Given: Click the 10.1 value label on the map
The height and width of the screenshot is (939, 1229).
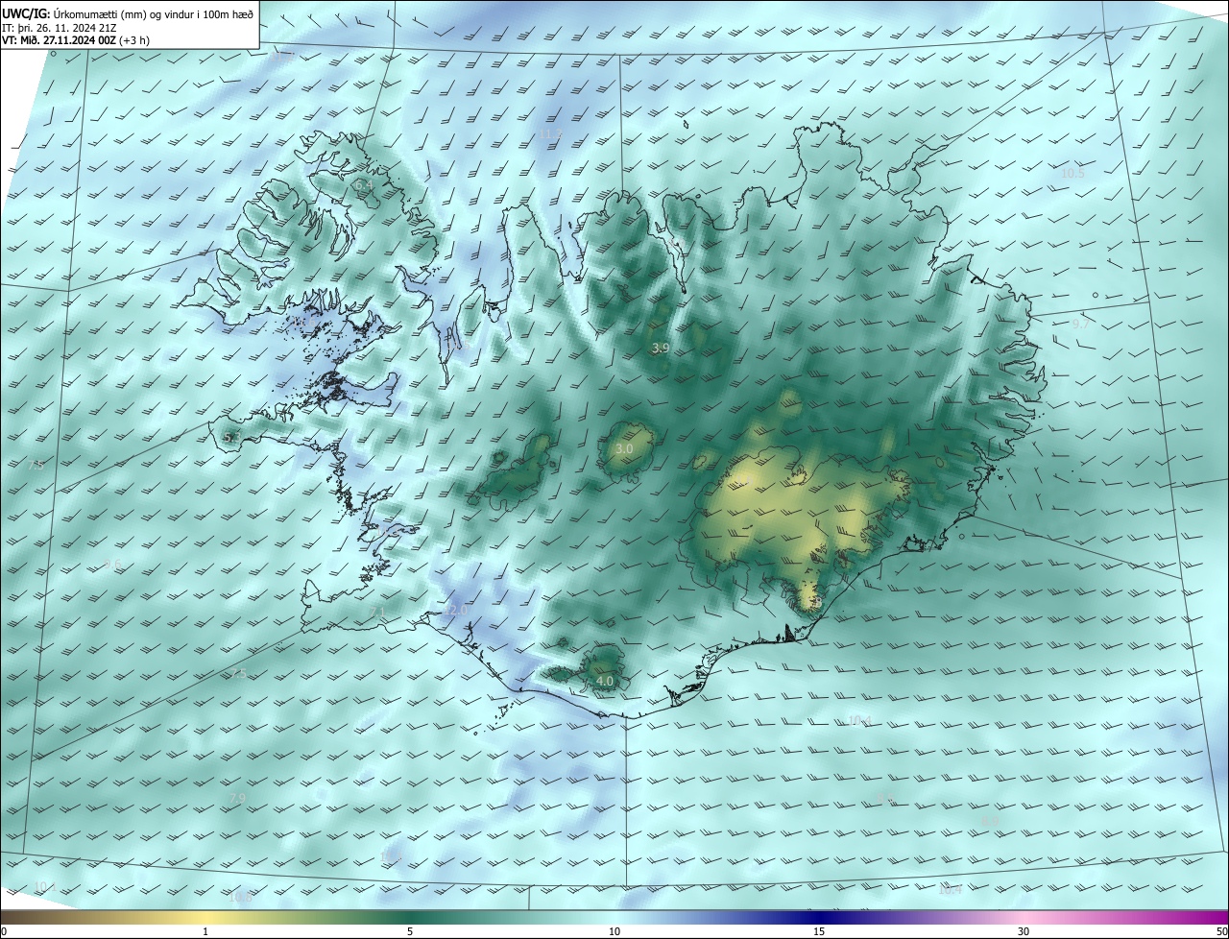Looking at the screenshot, I should tap(44, 886).
